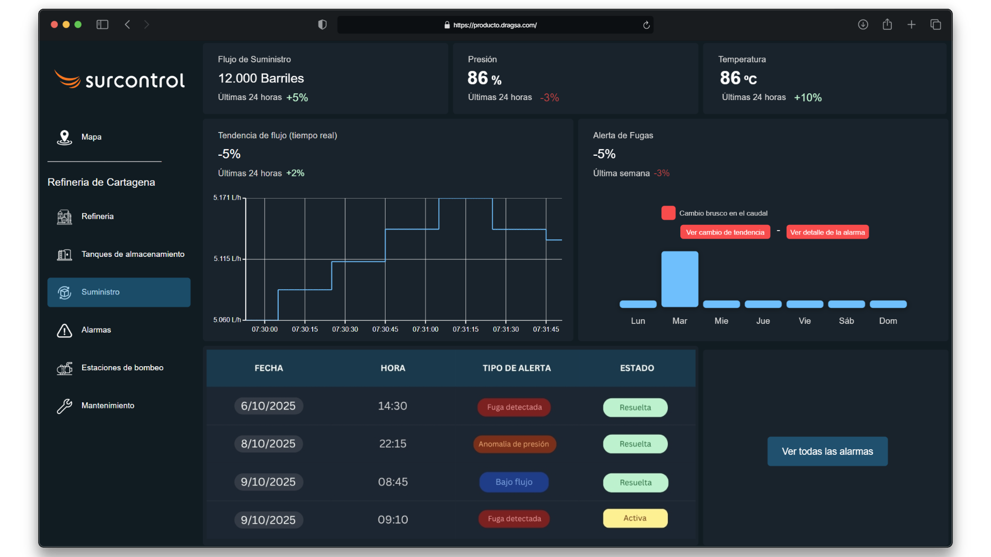Select the Suministro sidebar icon
This screenshot has width=991, height=557.
coord(65,292)
